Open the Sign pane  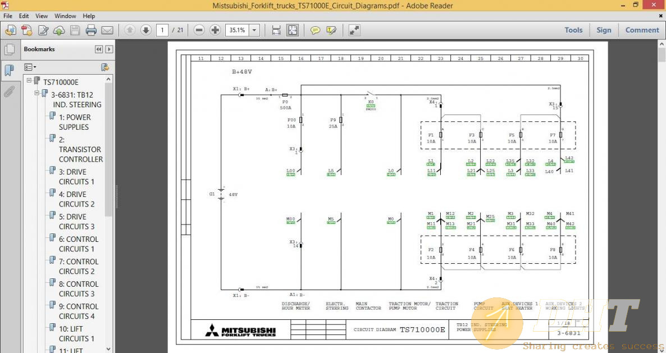[604, 30]
